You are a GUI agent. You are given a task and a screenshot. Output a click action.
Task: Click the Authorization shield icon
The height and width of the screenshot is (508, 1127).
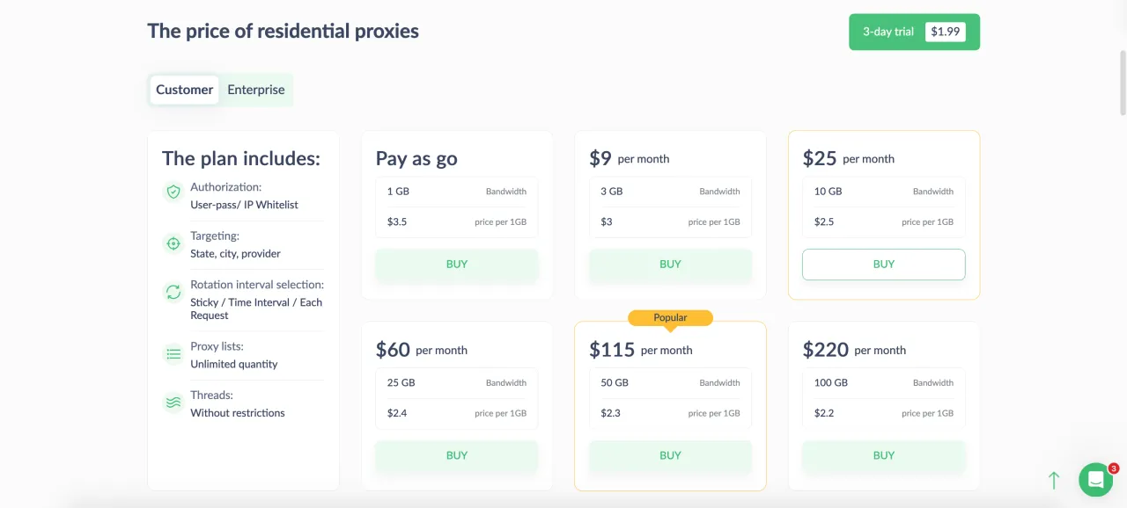tap(173, 192)
